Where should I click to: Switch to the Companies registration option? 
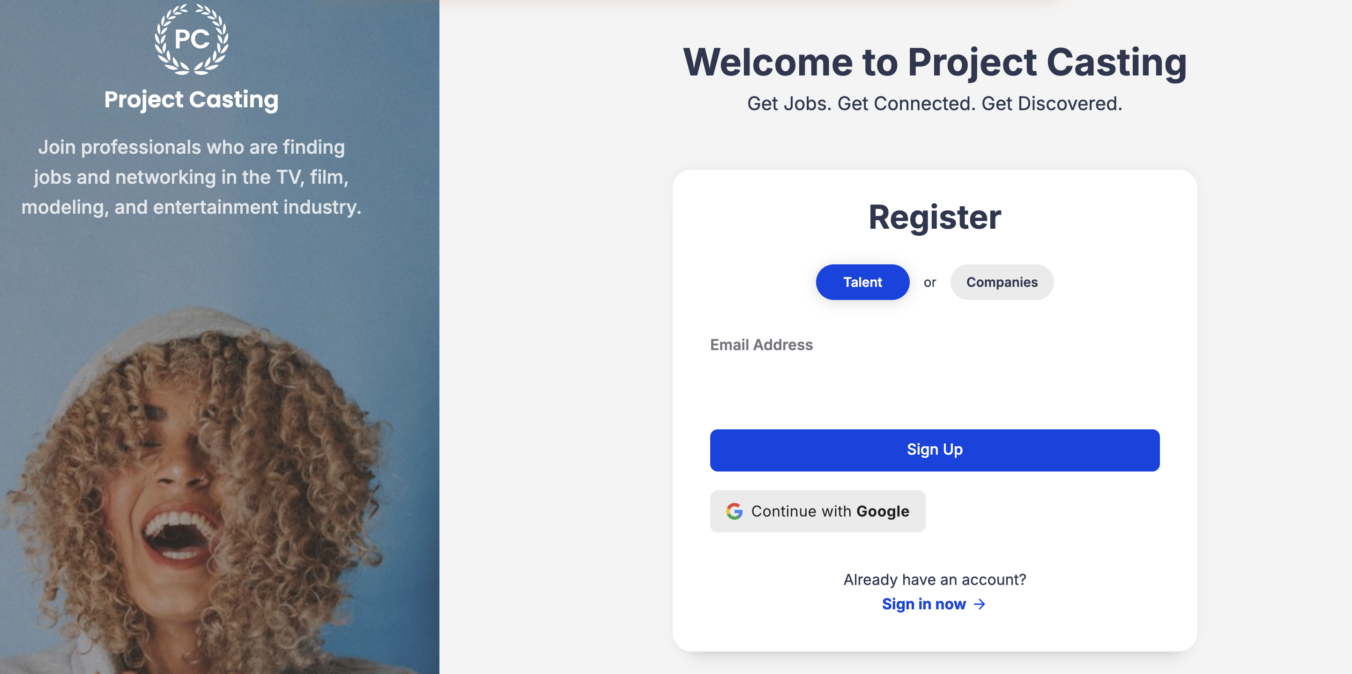[x=1002, y=282]
